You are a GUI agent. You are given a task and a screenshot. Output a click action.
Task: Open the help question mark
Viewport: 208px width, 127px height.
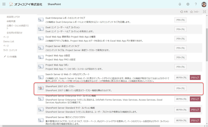(x=196, y=4)
